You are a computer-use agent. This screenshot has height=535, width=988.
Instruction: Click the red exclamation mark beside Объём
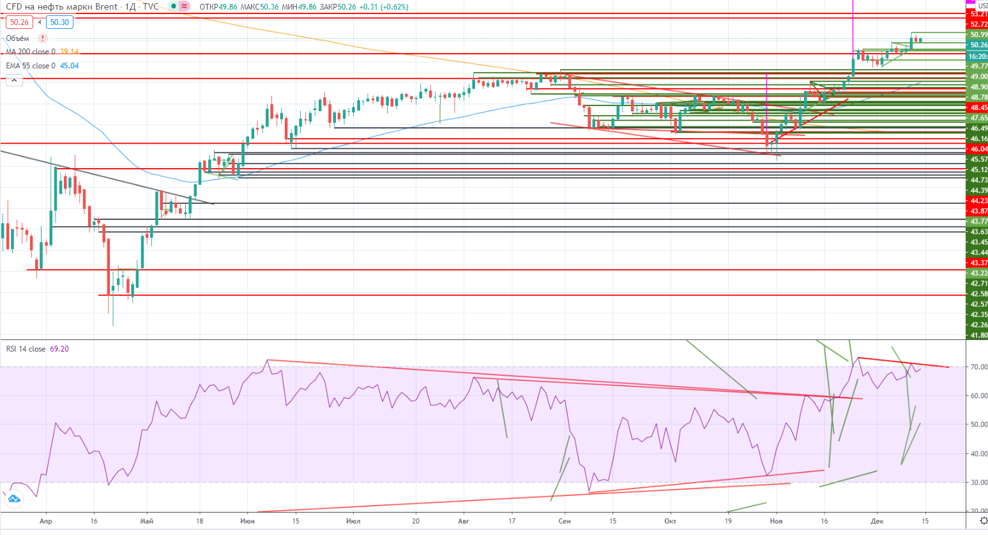click(43, 38)
